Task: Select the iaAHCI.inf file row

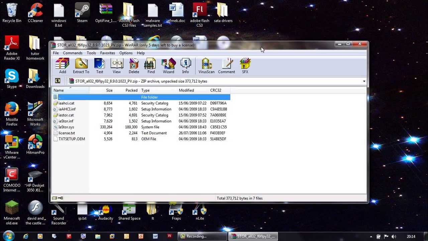Action: point(141,109)
